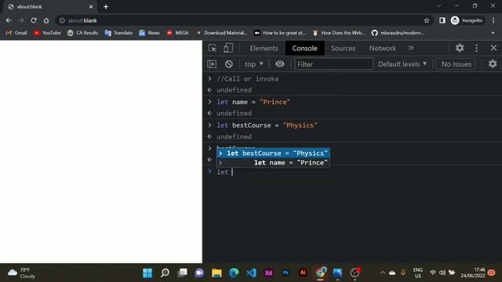Screen dimensions: 502x282
Task: Go forward in browser history
Action: [21, 20]
